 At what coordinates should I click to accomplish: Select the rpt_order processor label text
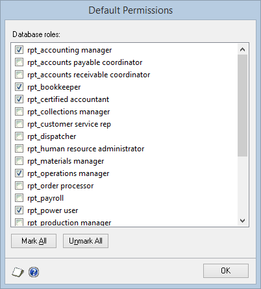point(60,186)
